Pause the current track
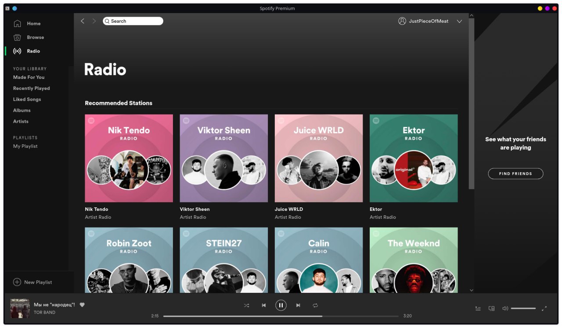This screenshot has height=328, width=562. click(x=281, y=305)
